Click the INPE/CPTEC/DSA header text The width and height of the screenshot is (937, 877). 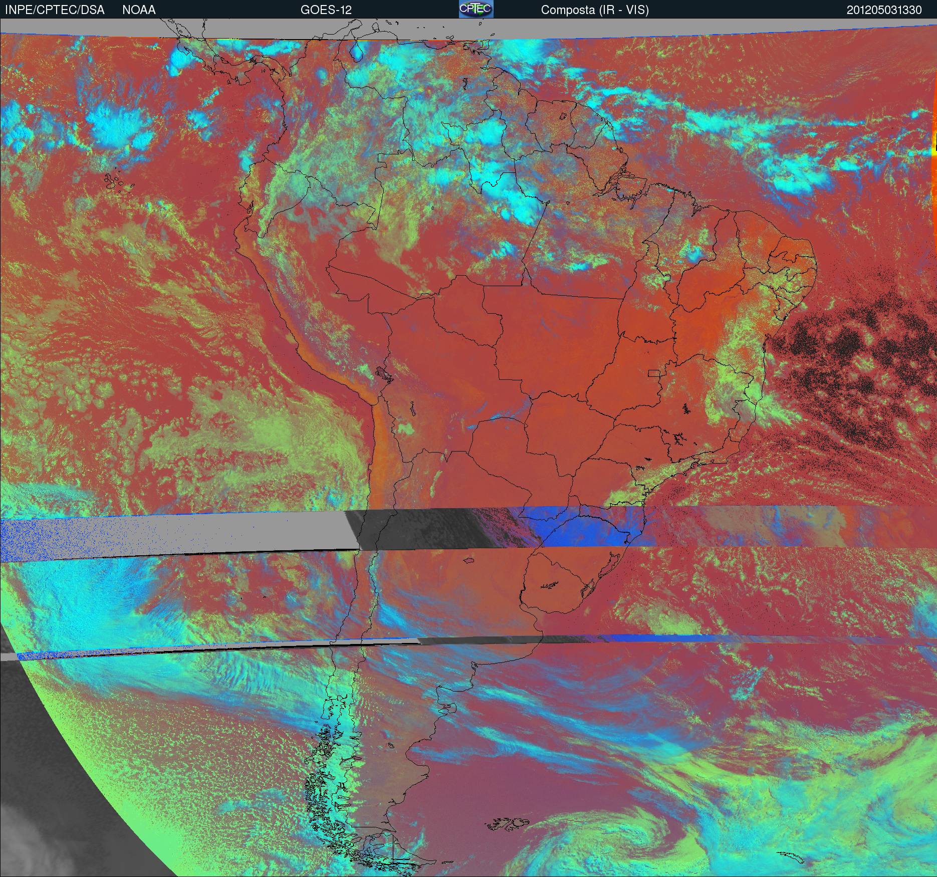point(55,10)
